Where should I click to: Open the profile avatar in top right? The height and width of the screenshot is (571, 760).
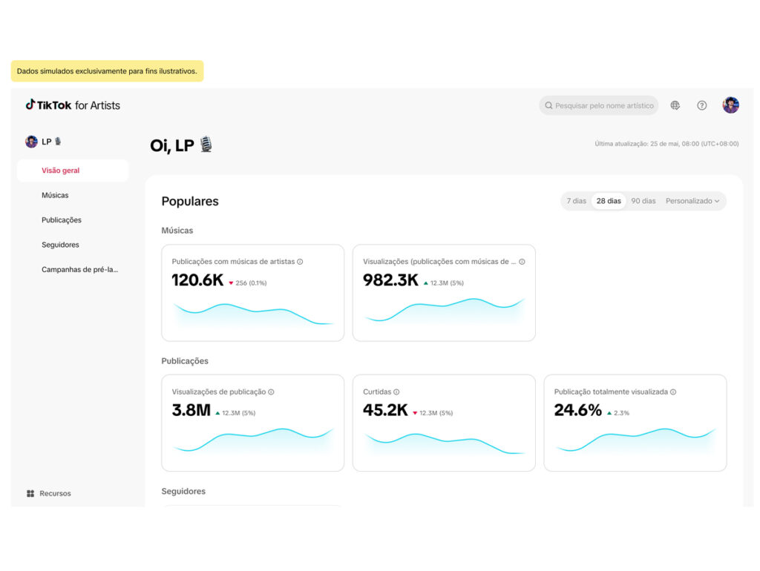coord(730,105)
